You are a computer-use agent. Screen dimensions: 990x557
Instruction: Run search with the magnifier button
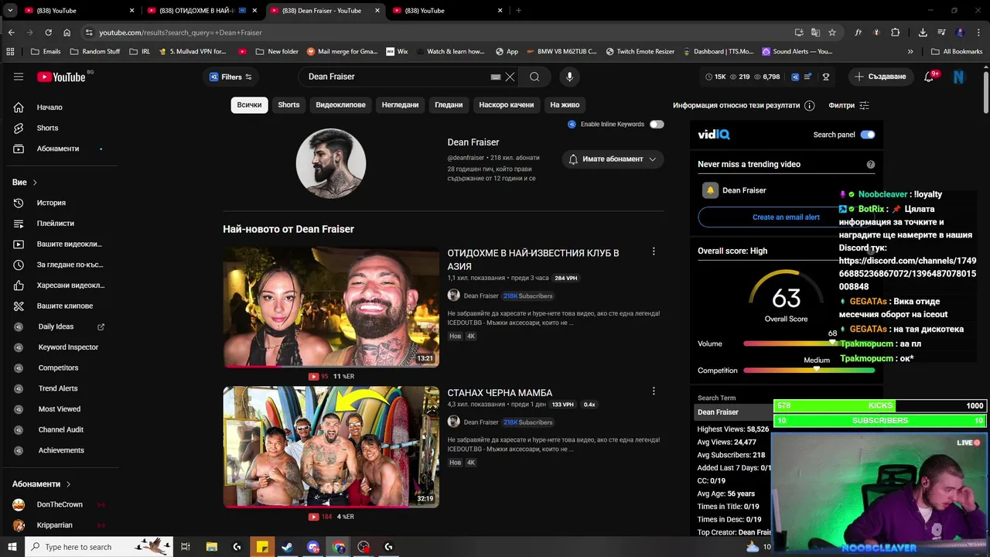pyautogui.click(x=534, y=77)
